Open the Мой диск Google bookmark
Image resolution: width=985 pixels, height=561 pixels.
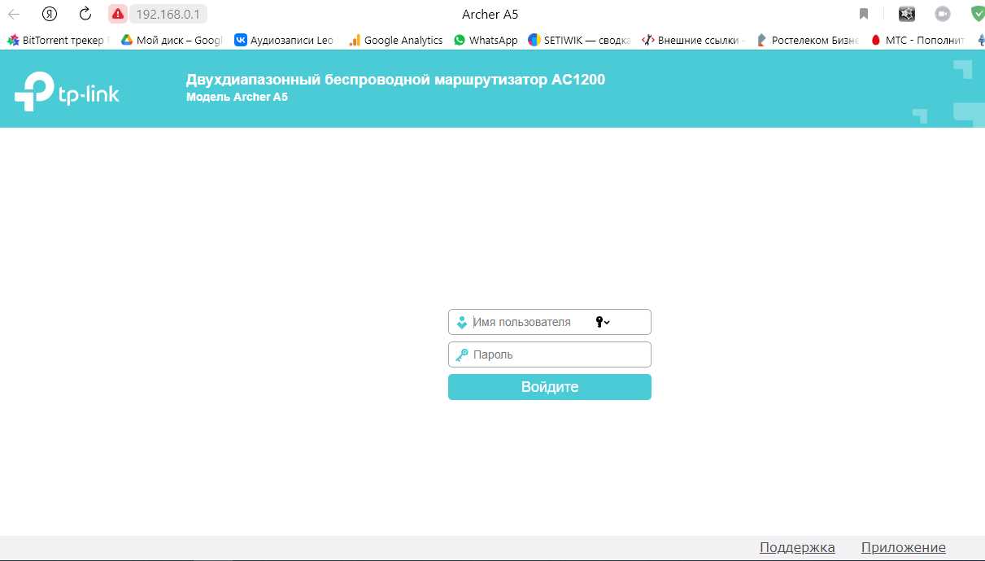pyautogui.click(x=171, y=40)
